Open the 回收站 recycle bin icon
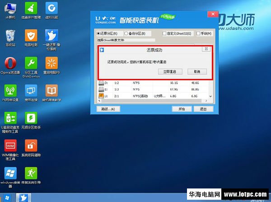Screen dimensions: 271x202 coord(10,38)
